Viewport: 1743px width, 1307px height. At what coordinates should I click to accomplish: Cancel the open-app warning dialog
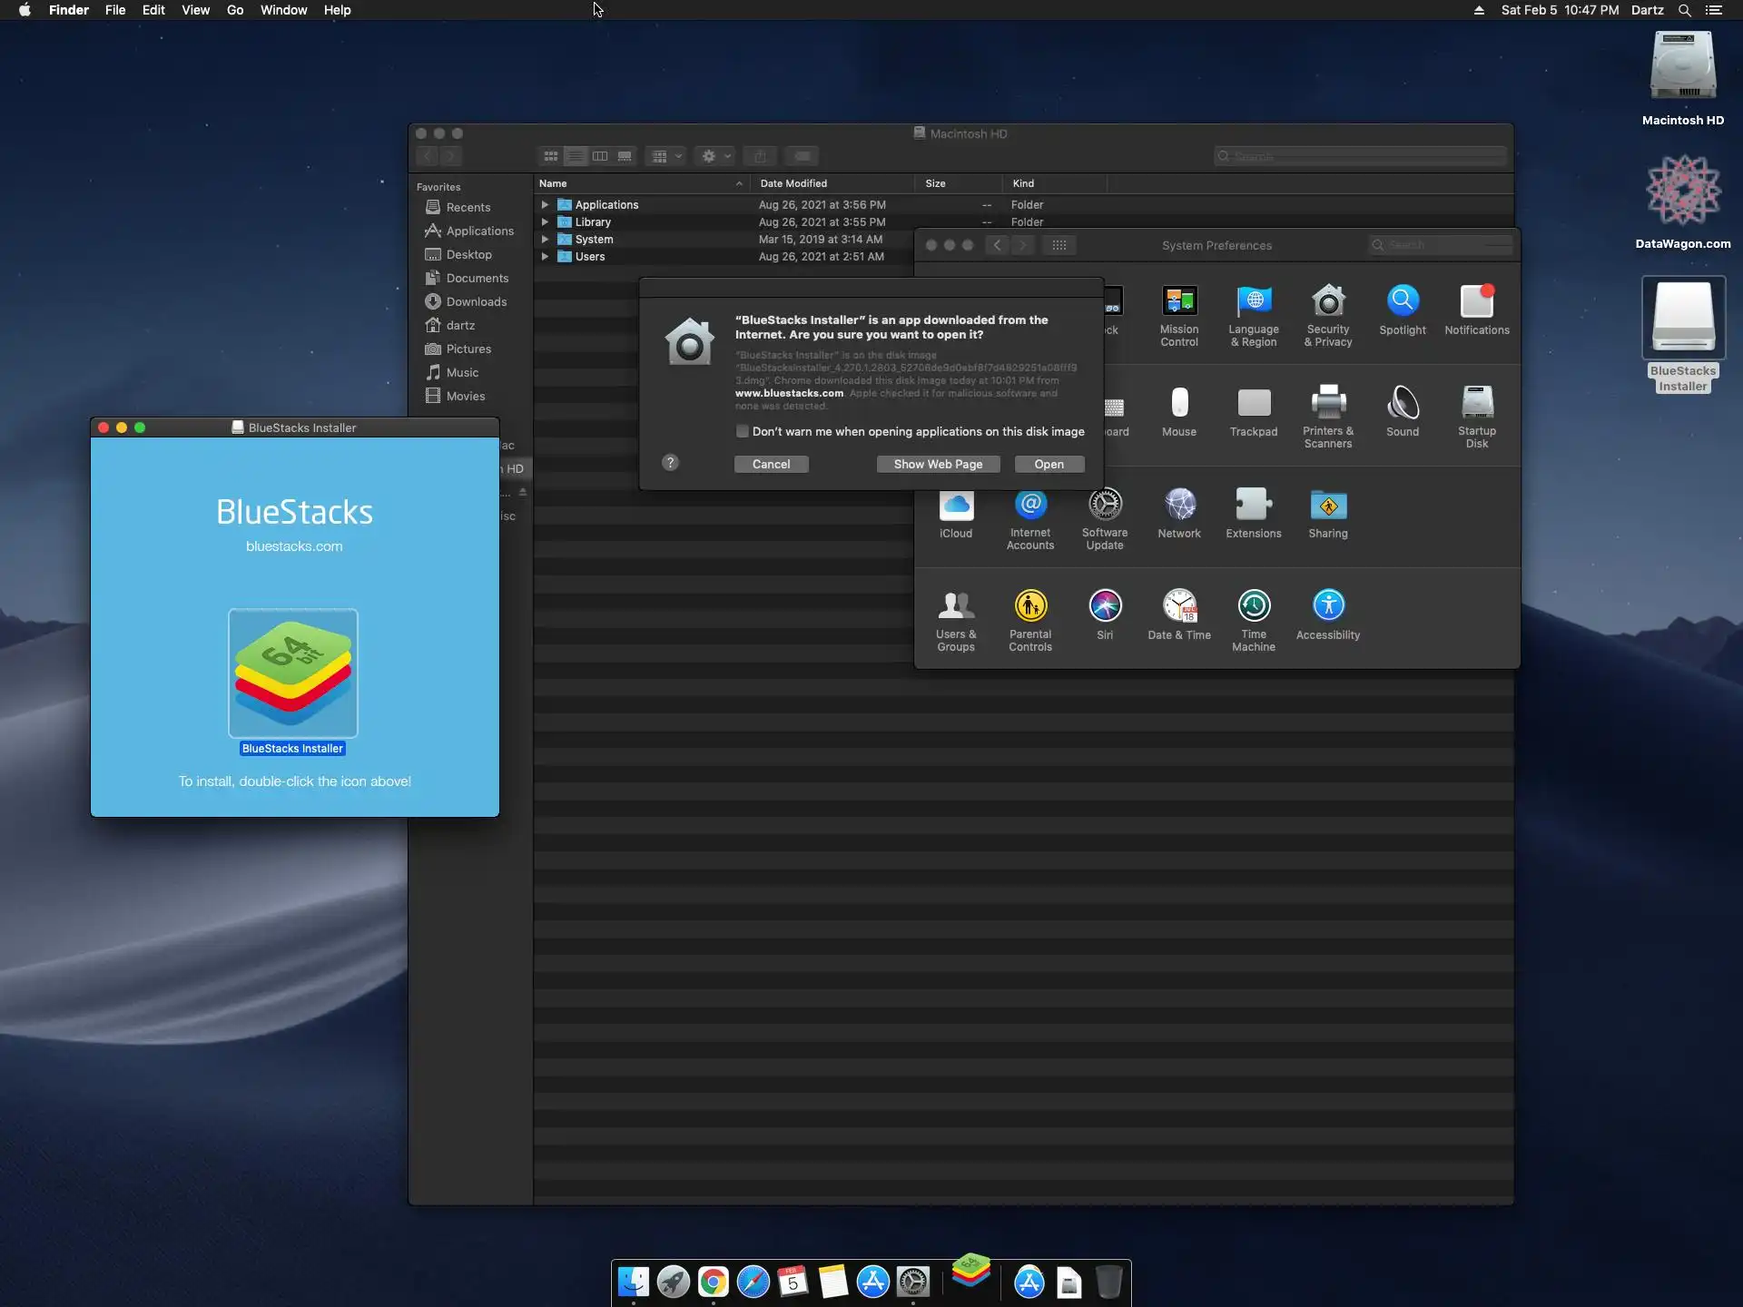pos(771,464)
